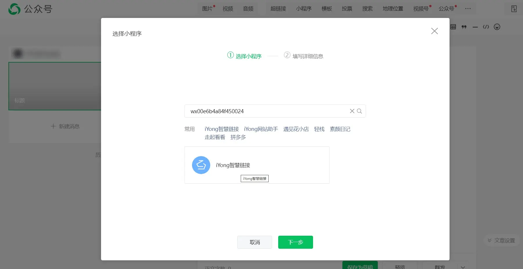This screenshot has width=523, height=269.
Task: Insert a horizontal divider line
Action: (x=475, y=27)
